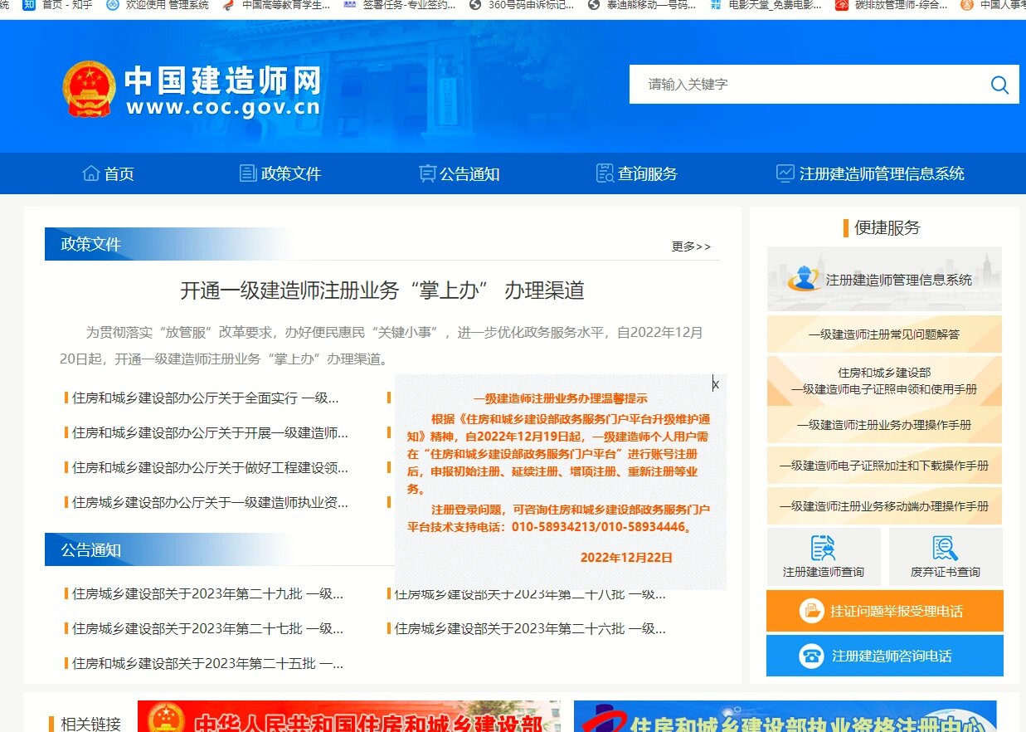Click the national emblem site logo
Image resolution: width=1026 pixels, height=732 pixels.
pyautogui.click(x=90, y=89)
